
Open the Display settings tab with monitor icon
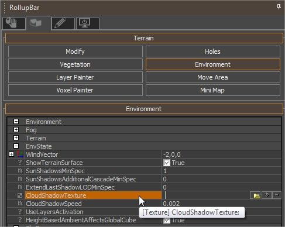[x=88, y=23]
